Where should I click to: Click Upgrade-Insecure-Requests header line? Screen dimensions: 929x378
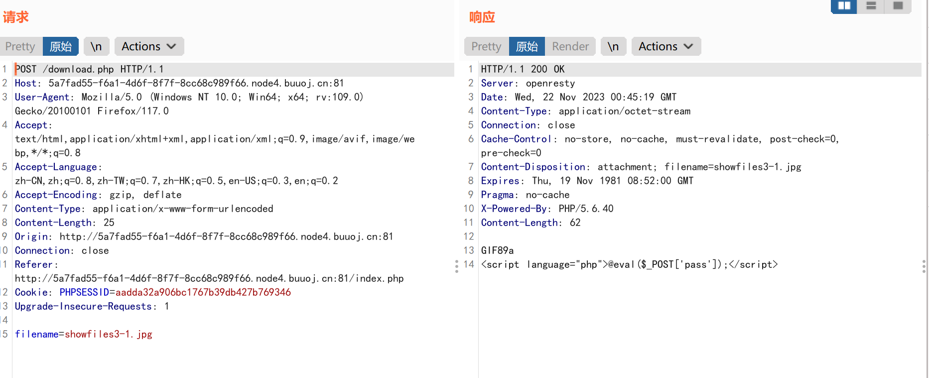tap(92, 306)
